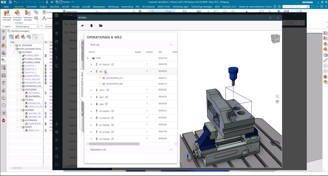Open the JANUS Tools ribbon tab
This screenshot has height=176, width=328.
(x=163, y=7)
